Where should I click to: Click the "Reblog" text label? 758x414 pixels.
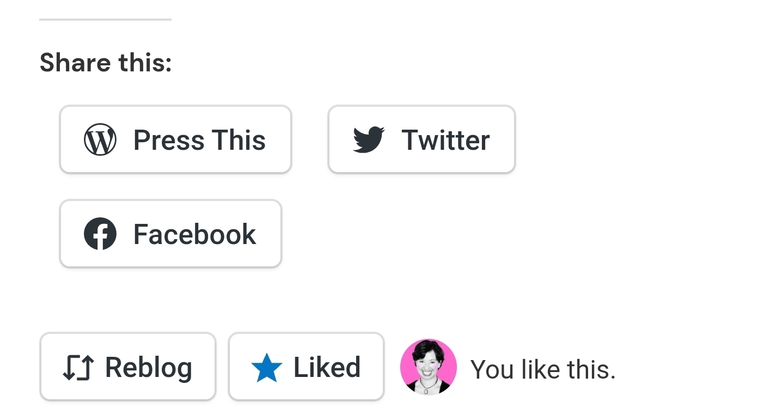148,367
